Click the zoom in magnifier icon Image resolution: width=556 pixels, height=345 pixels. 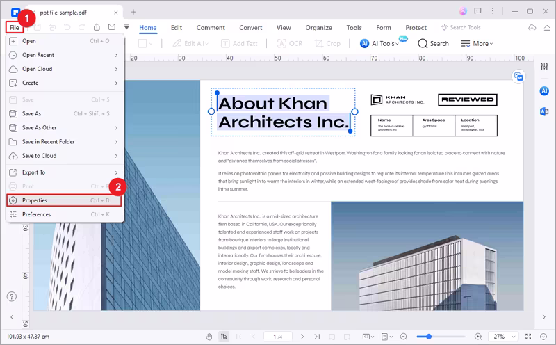pyautogui.click(x=477, y=337)
